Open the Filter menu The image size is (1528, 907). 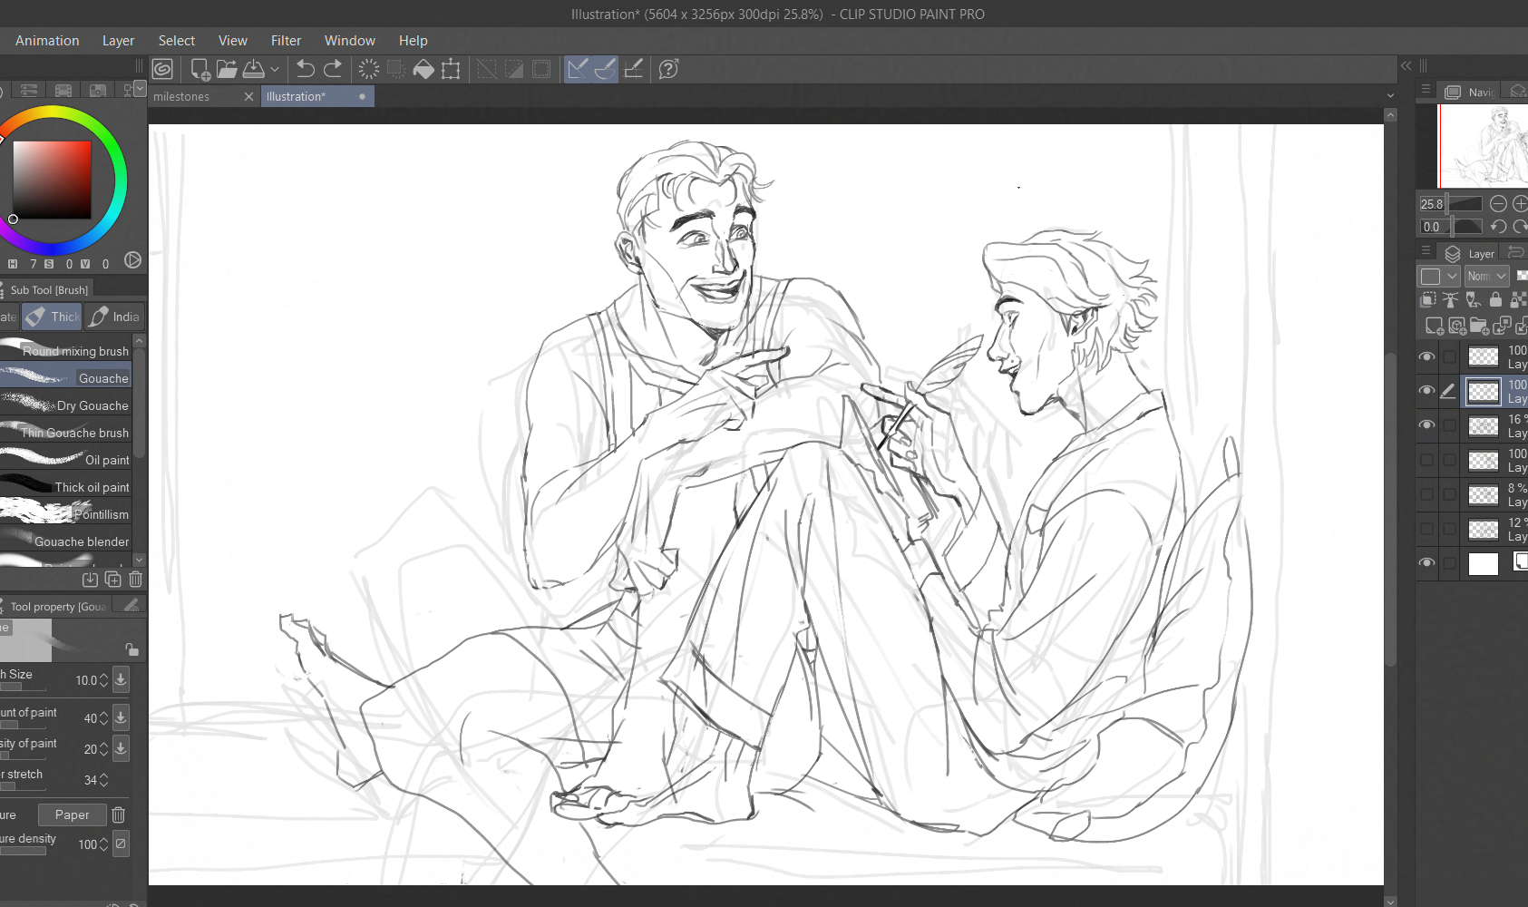click(x=286, y=41)
